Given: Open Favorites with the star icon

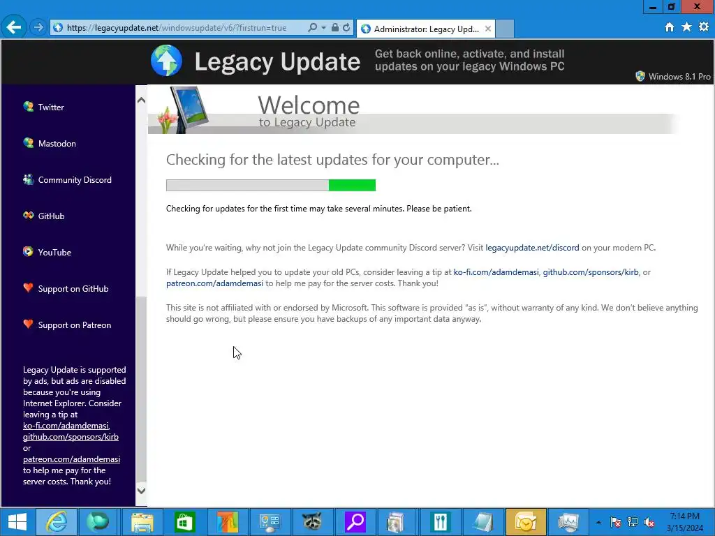Looking at the screenshot, I should [687, 27].
